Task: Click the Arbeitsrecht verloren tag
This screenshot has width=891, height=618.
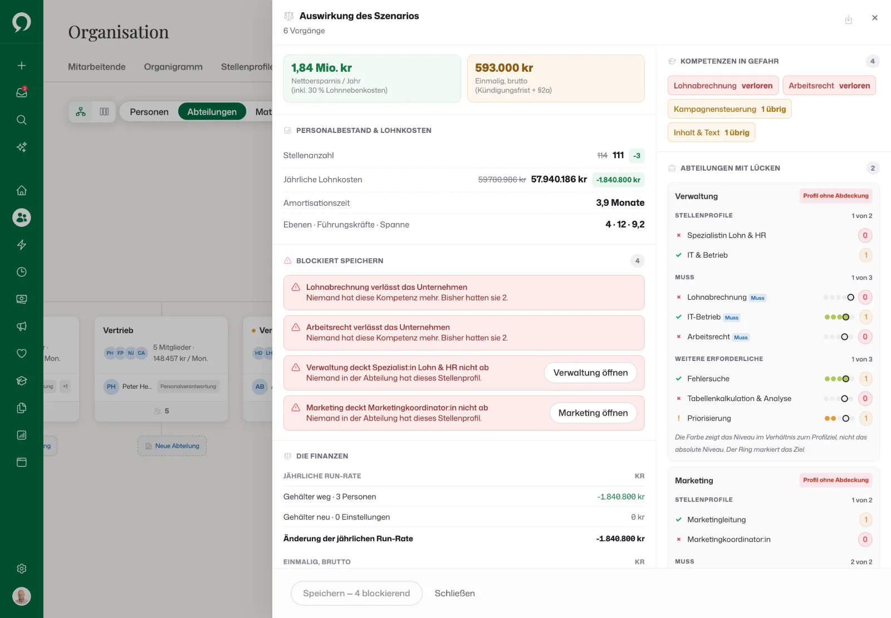Action: click(x=829, y=86)
